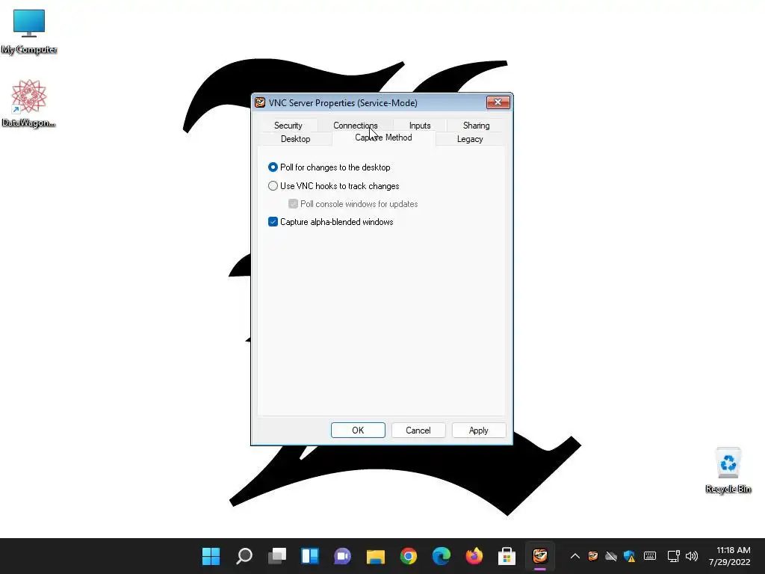The width and height of the screenshot is (765, 574).
Task: Open the touch keyboard tray icon
Action: 650,556
